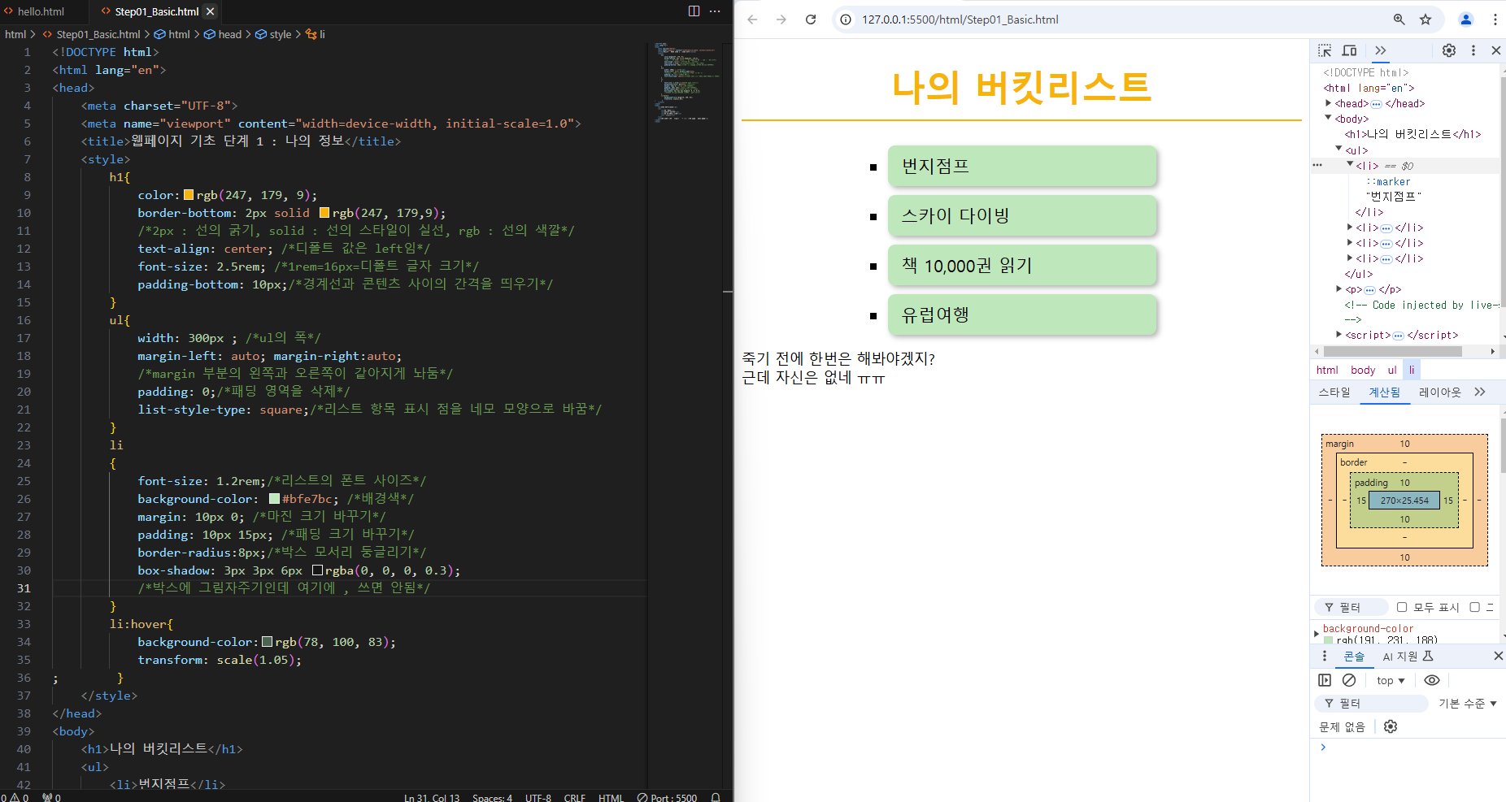Click CRLF line ending status item
Image resolution: width=1506 pixels, height=802 pixels.
(575, 797)
